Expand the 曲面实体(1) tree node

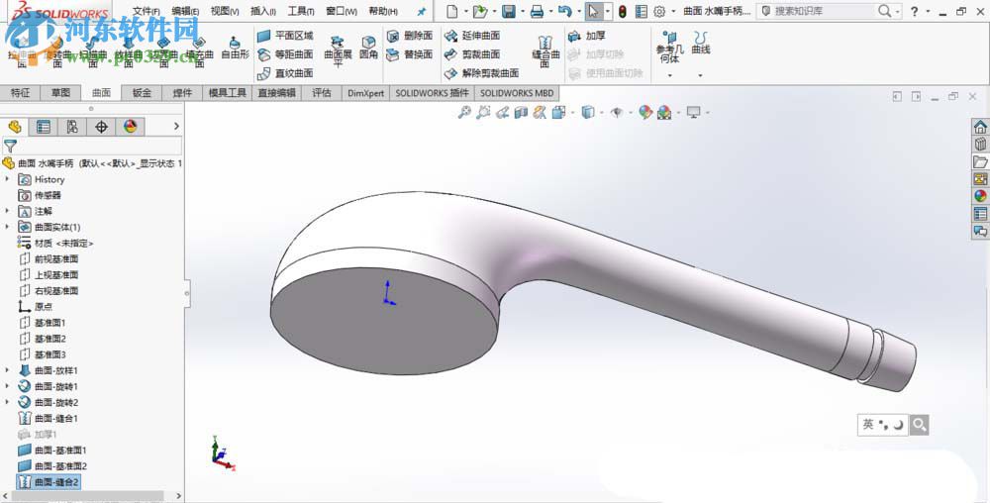point(8,227)
